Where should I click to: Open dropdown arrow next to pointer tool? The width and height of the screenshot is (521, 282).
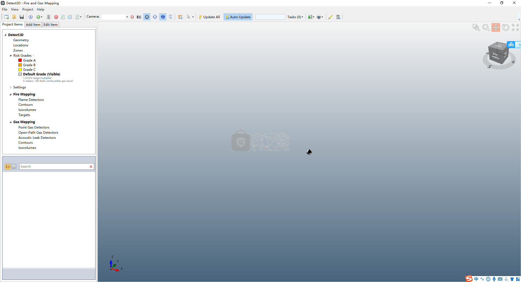pyautogui.click(x=193, y=17)
